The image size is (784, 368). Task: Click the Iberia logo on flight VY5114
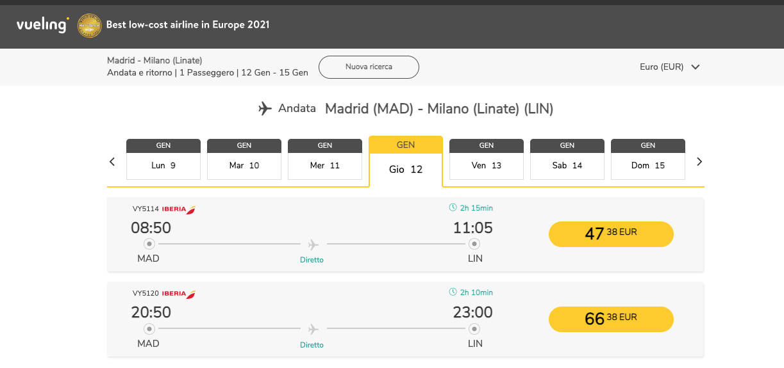pyautogui.click(x=179, y=209)
